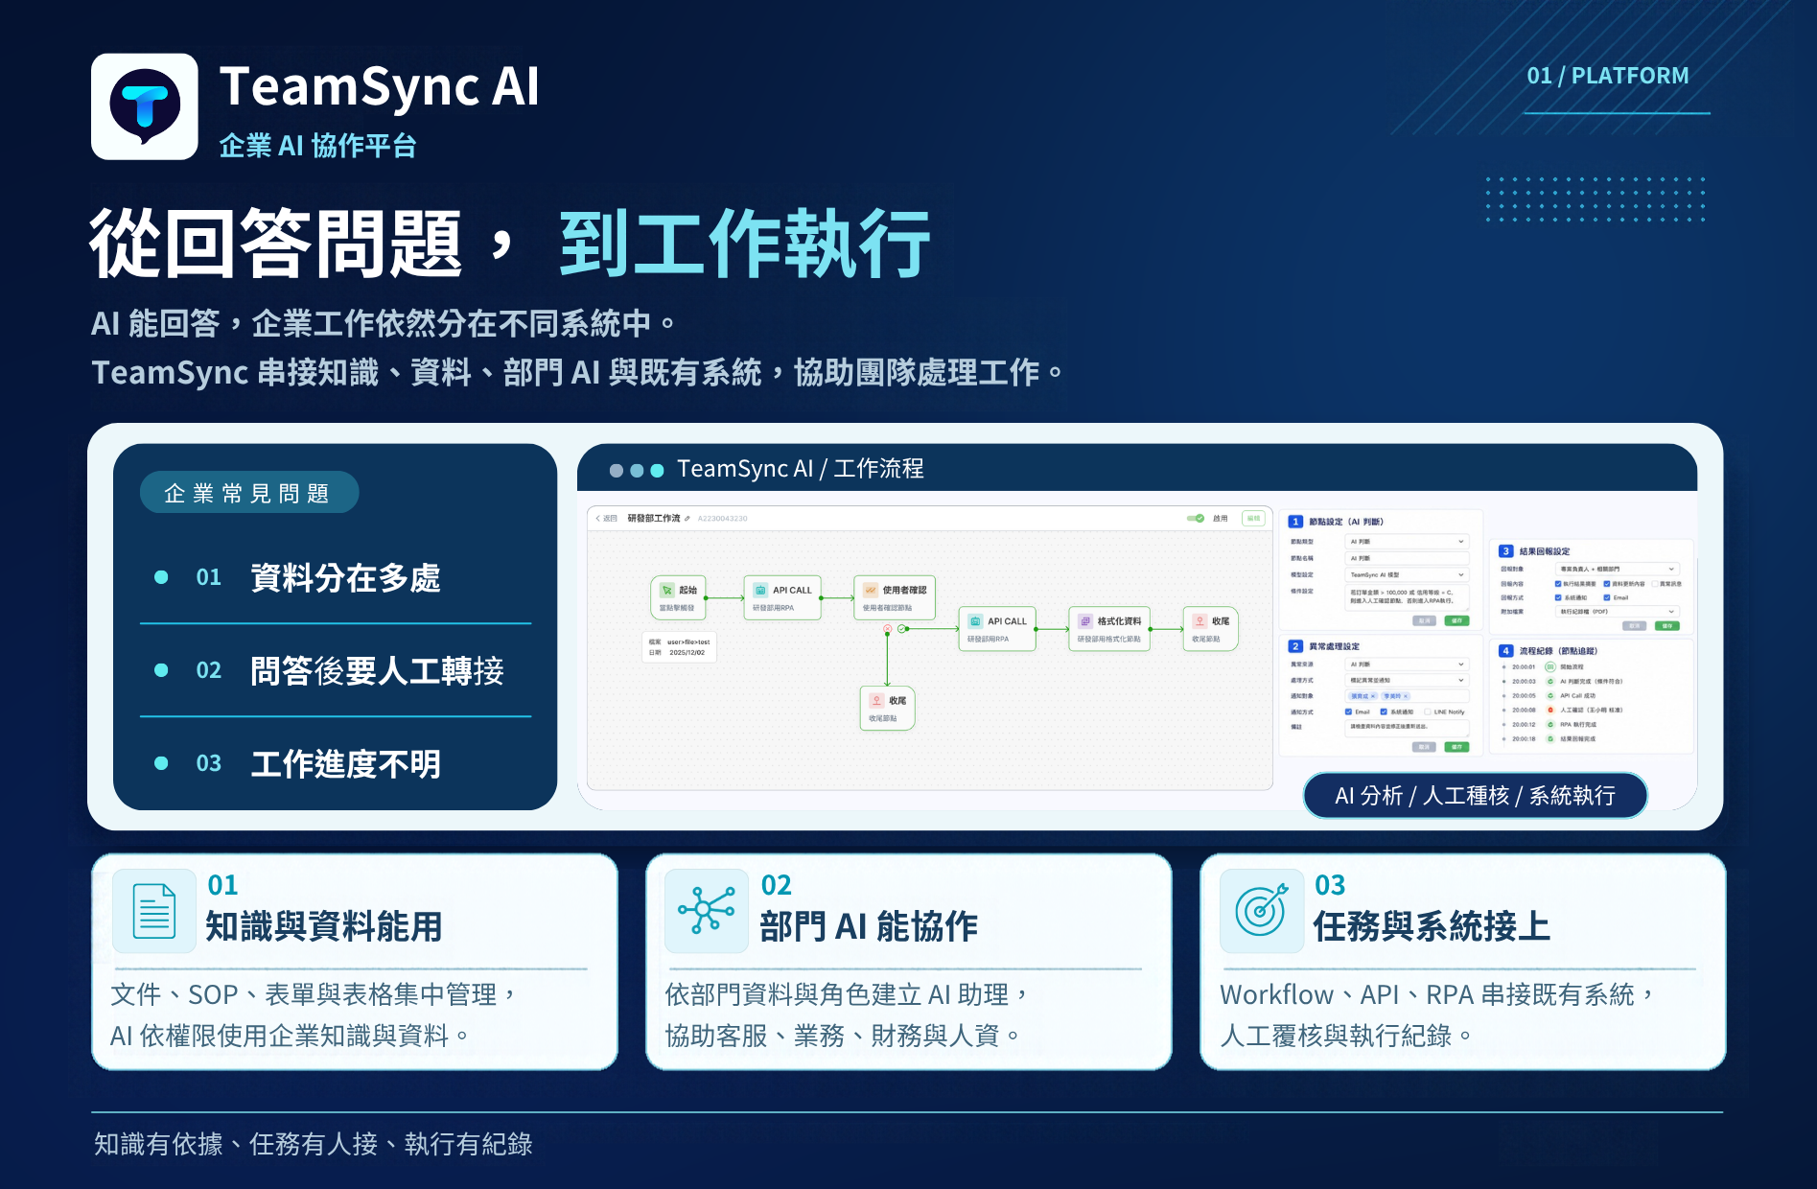Click the 01 / PLATFORM header text
This screenshot has height=1189, width=1817.
pyautogui.click(x=1608, y=76)
